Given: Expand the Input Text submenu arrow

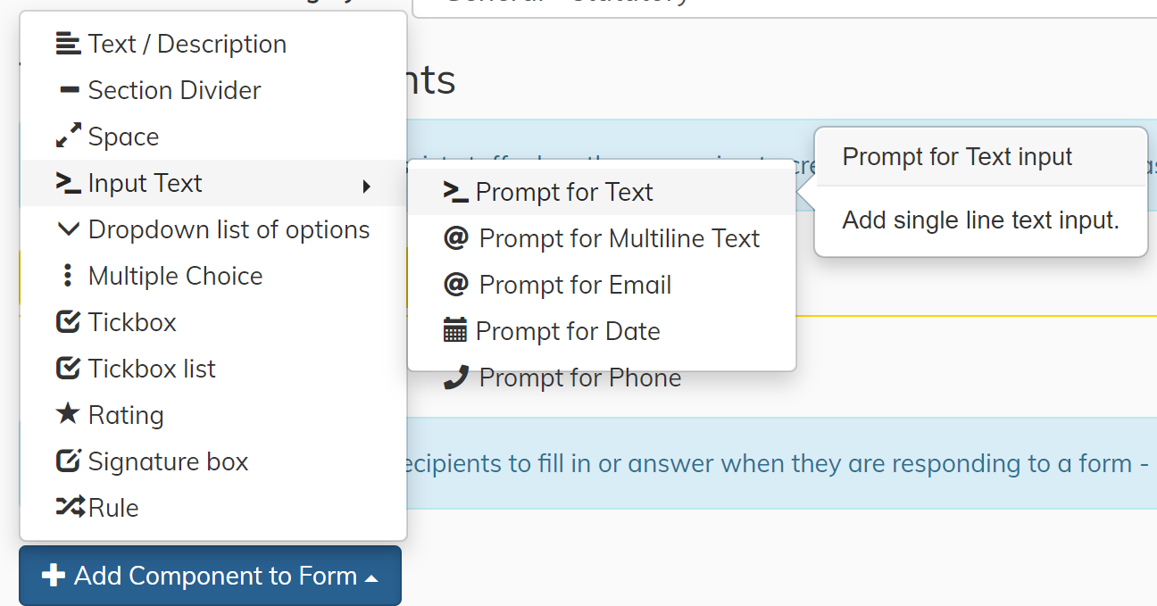Looking at the screenshot, I should point(366,186).
